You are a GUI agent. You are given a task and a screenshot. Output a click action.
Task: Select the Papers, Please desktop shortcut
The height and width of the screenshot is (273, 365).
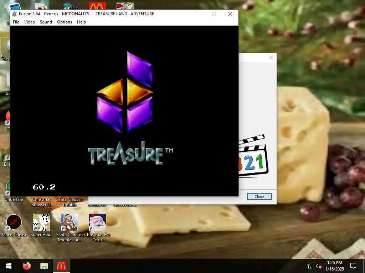14,225
